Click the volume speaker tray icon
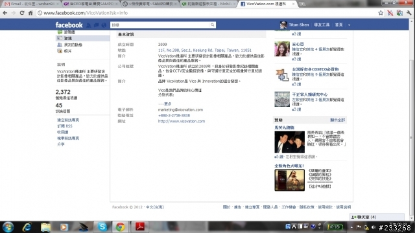The height and width of the screenshot is (233, 415). click(x=373, y=227)
